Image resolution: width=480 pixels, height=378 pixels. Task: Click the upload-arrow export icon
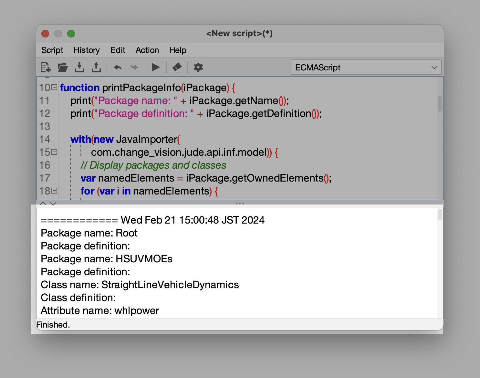click(x=96, y=67)
